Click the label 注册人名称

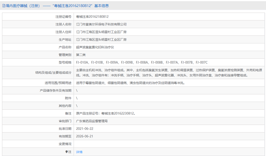point(64,24)
